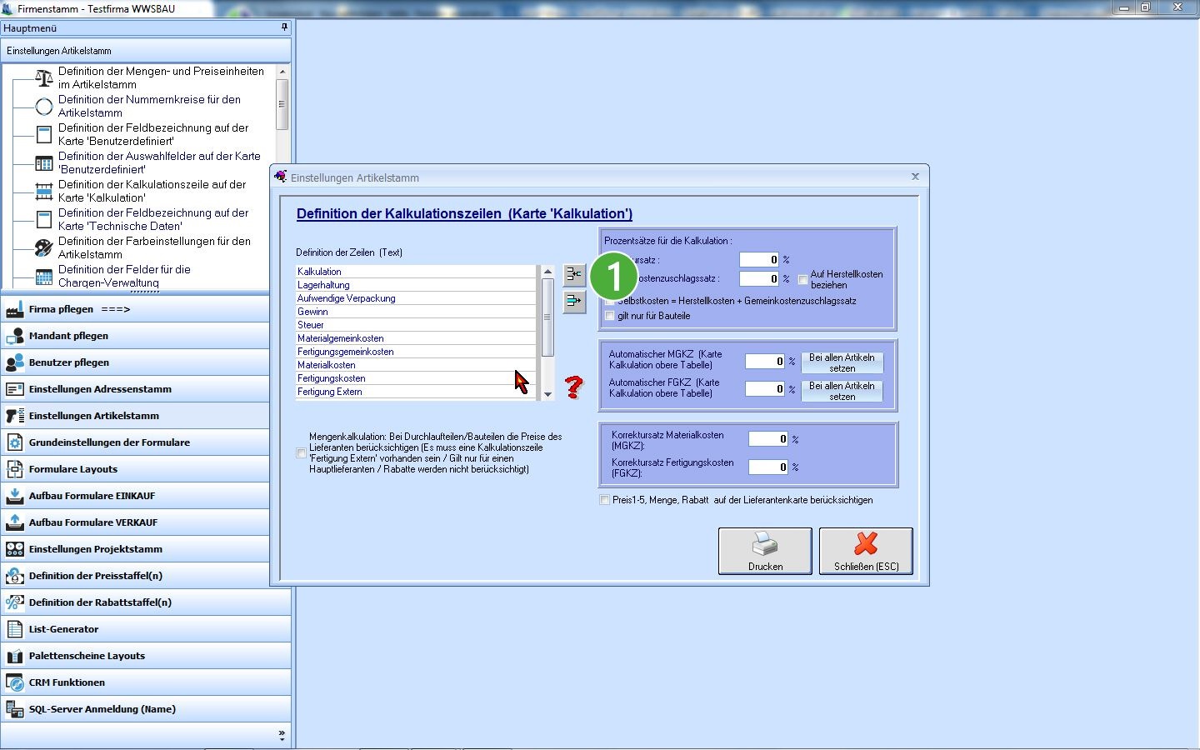Click the Preisstaffel icon

pos(15,576)
